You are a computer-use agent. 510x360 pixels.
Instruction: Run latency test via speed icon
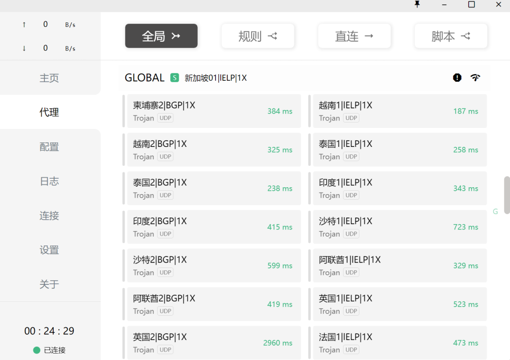pyautogui.click(x=475, y=78)
